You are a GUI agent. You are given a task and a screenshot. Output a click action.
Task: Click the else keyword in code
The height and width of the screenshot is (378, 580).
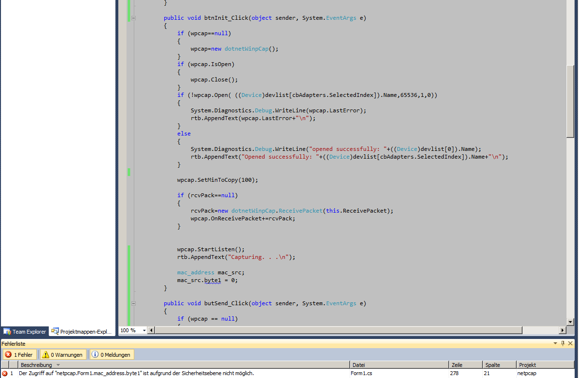184,134
